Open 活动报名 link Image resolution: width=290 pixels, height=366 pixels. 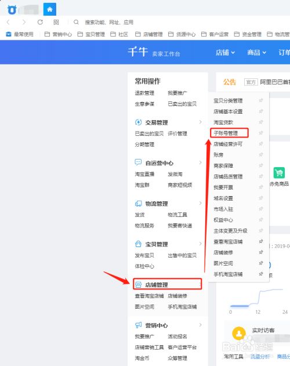coord(177,336)
